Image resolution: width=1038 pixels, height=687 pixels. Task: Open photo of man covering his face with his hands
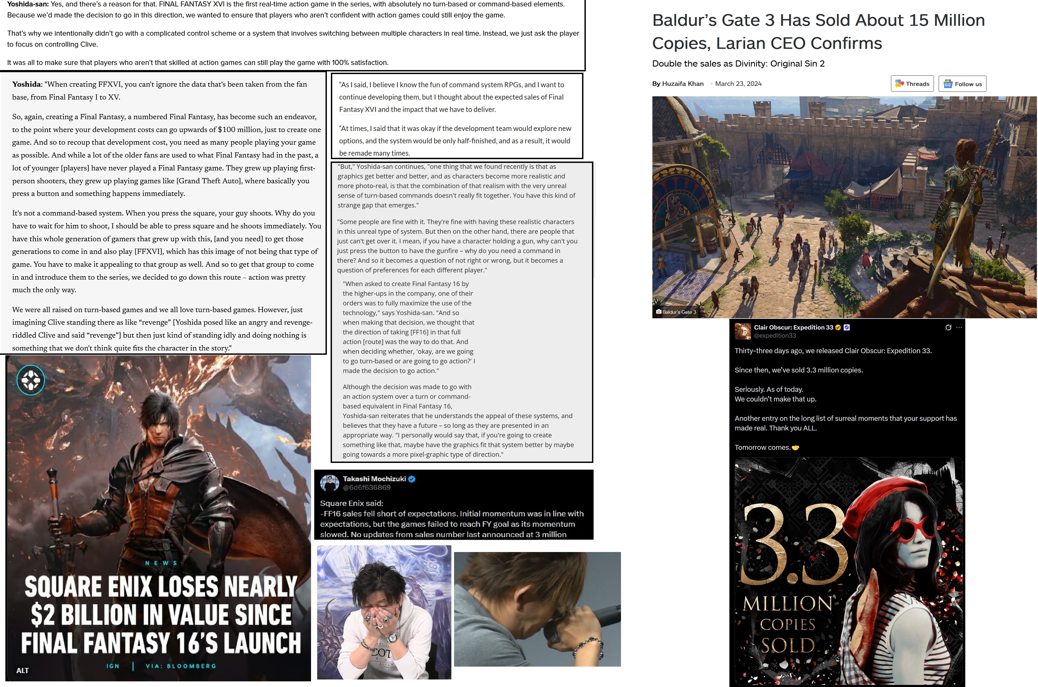tap(384, 612)
